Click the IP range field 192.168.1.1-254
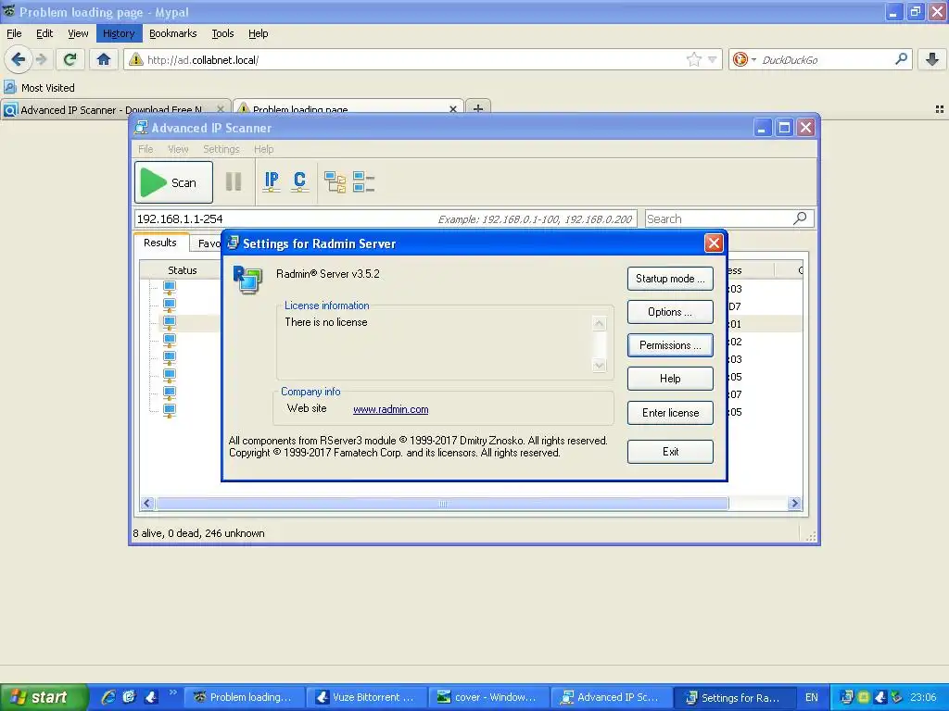949x711 pixels. 385,218
